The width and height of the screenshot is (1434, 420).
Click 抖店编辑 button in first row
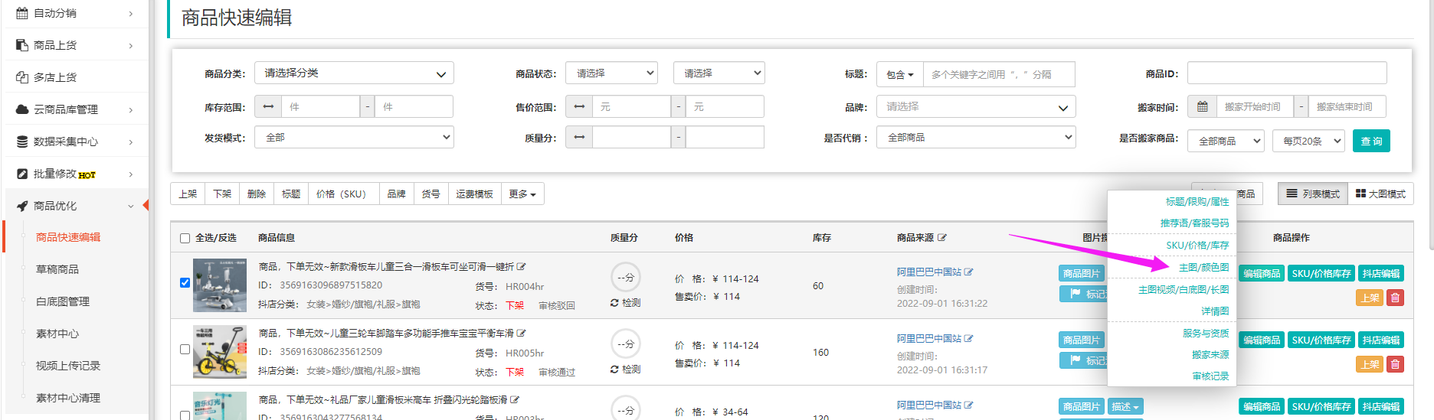point(1381,274)
